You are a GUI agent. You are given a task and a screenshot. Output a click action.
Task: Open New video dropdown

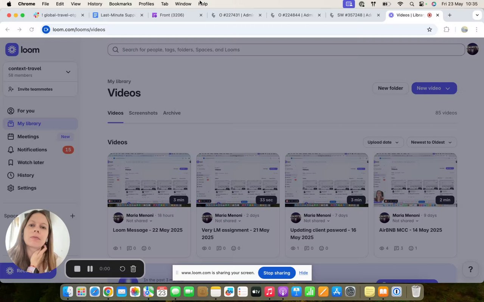[434, 88]
